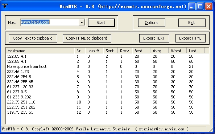Maximize the WinMTR window
Screen dimensions: 215x134
[200, 6]
